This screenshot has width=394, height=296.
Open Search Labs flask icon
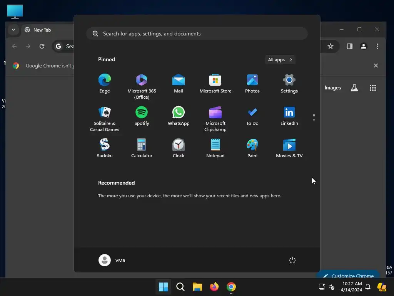pos(354,87)
